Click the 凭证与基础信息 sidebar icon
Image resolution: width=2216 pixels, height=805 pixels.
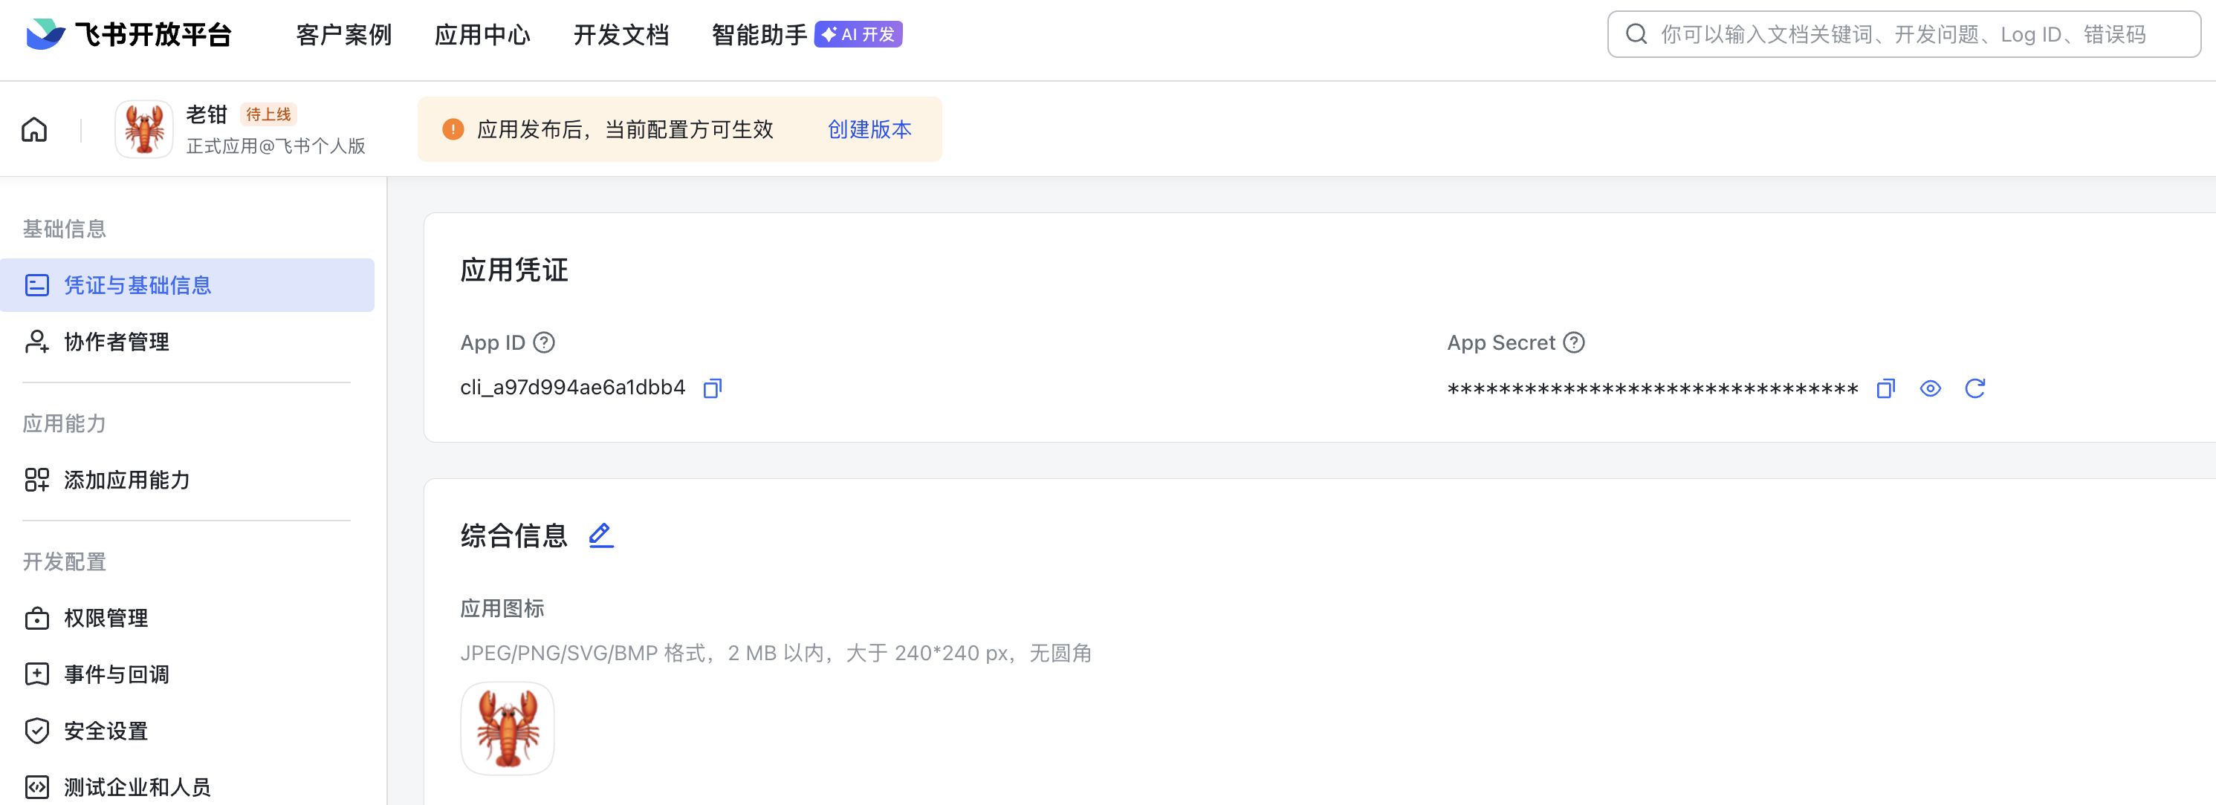[37, 285]
